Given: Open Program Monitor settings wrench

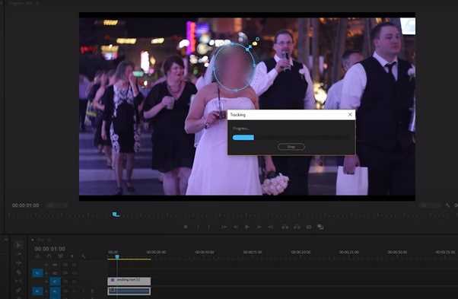Looking at the screenshot, I should pos(447,205).
